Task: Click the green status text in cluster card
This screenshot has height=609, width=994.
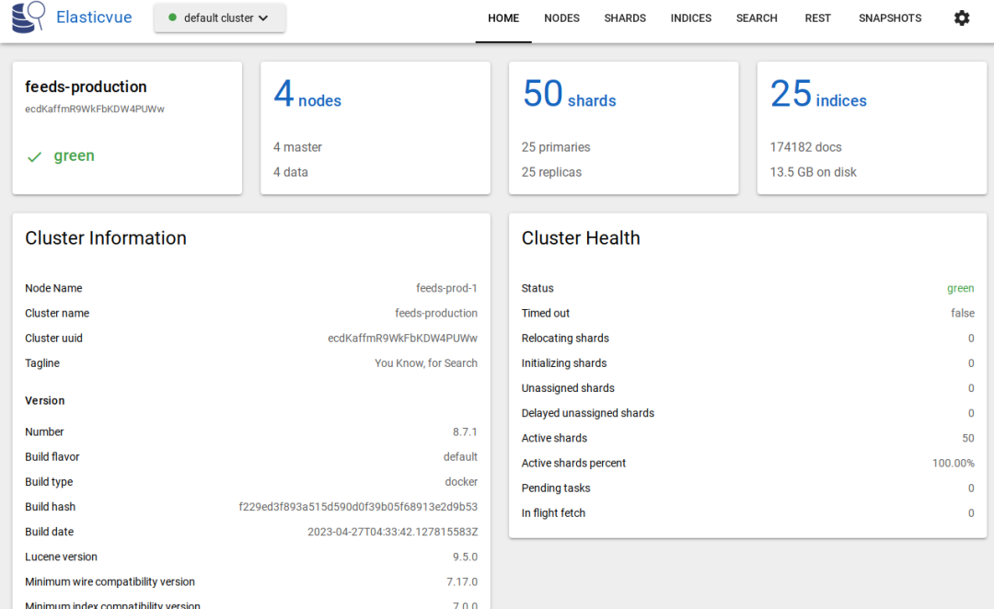Action: click(x=75, y=155)
